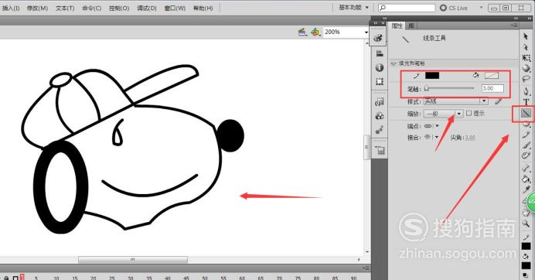Switch to the 属性 properties tab
The height and width of the screenshot is (280, 535).
[397, 26]
